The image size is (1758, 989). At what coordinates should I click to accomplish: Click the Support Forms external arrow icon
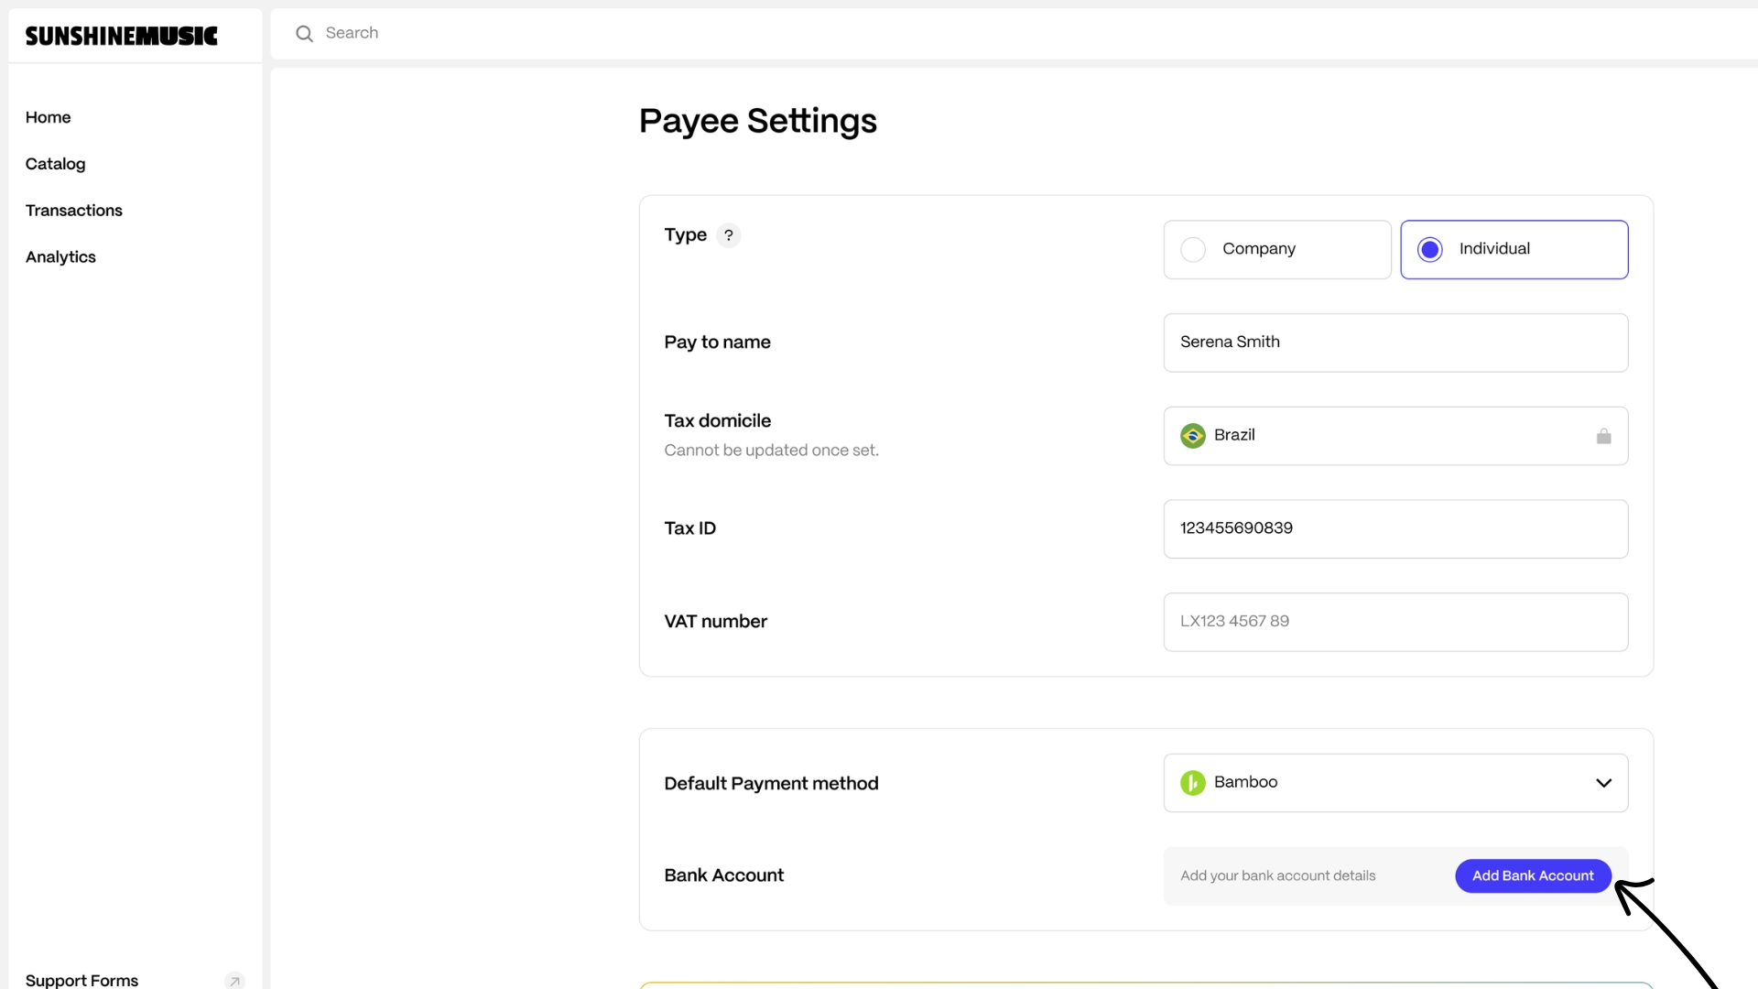234,981
